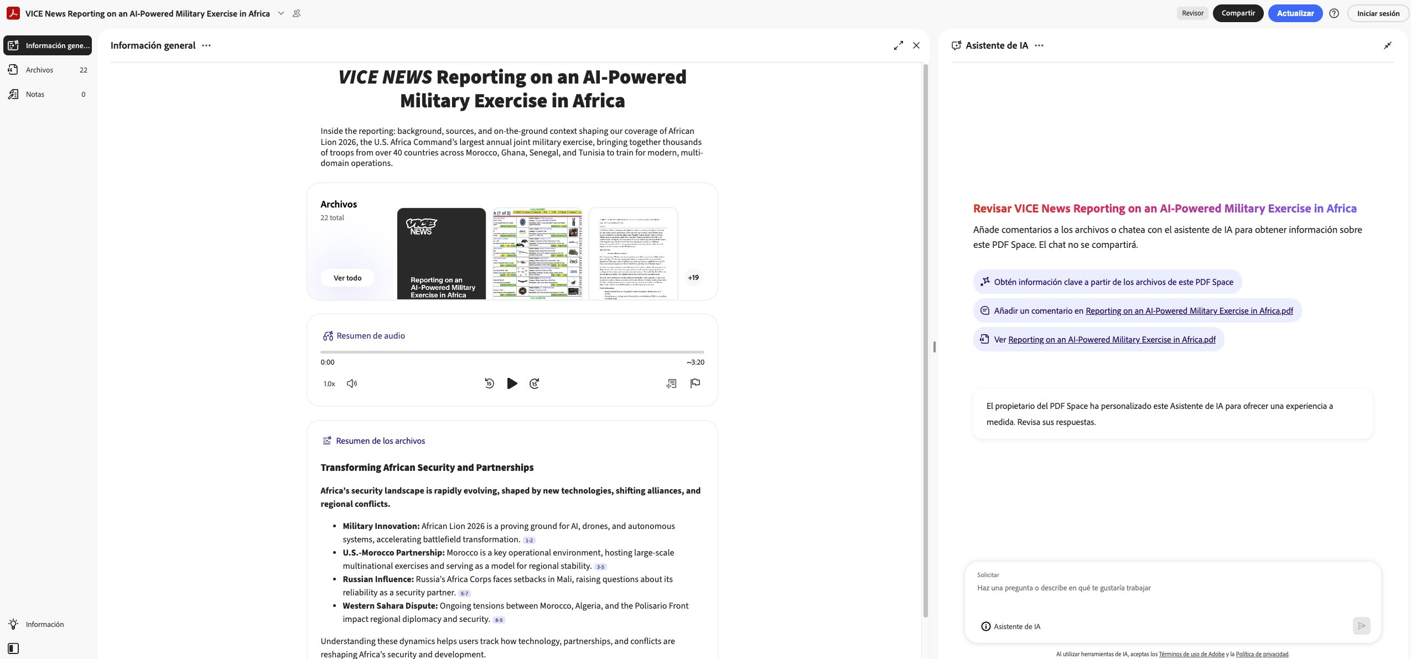Open the Notas sidebar tab
Image resolution: width=1411 pixels, height=659 pixels.
48,94
